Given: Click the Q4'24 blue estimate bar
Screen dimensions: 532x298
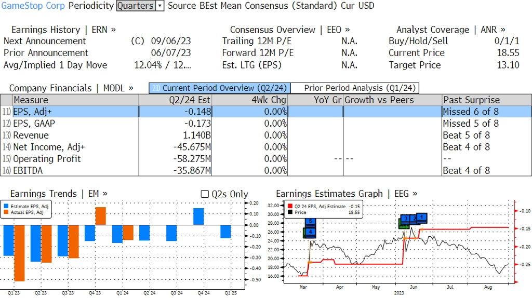Looking at the screenshot, I should [198, 216].
